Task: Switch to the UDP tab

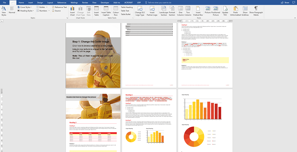Action: (139, 3)
